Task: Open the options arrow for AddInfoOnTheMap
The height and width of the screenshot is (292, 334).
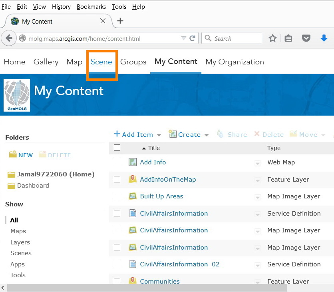Action: pyautogui.click(x=258, y=180)
